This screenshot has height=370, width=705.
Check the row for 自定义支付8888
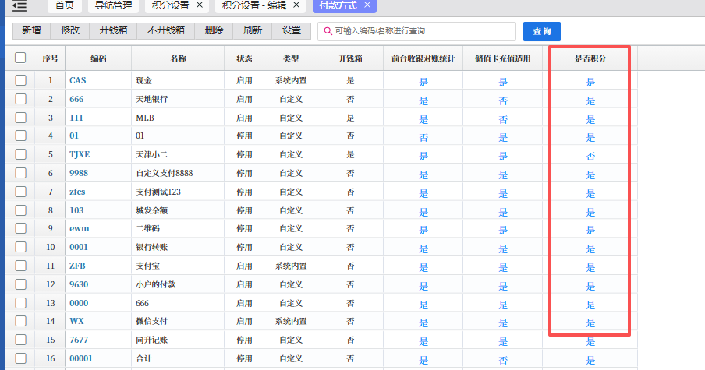(21, 173)
